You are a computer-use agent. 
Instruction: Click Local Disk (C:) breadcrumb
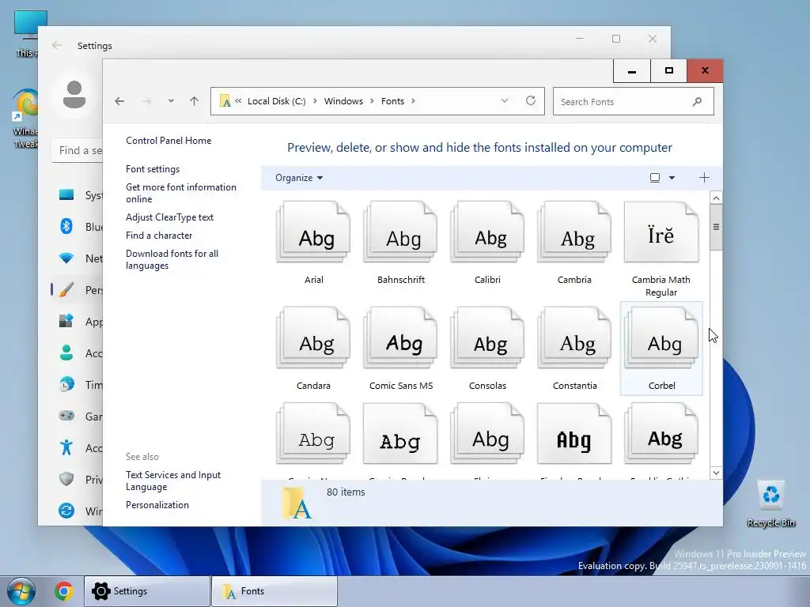tap(276, 101)
